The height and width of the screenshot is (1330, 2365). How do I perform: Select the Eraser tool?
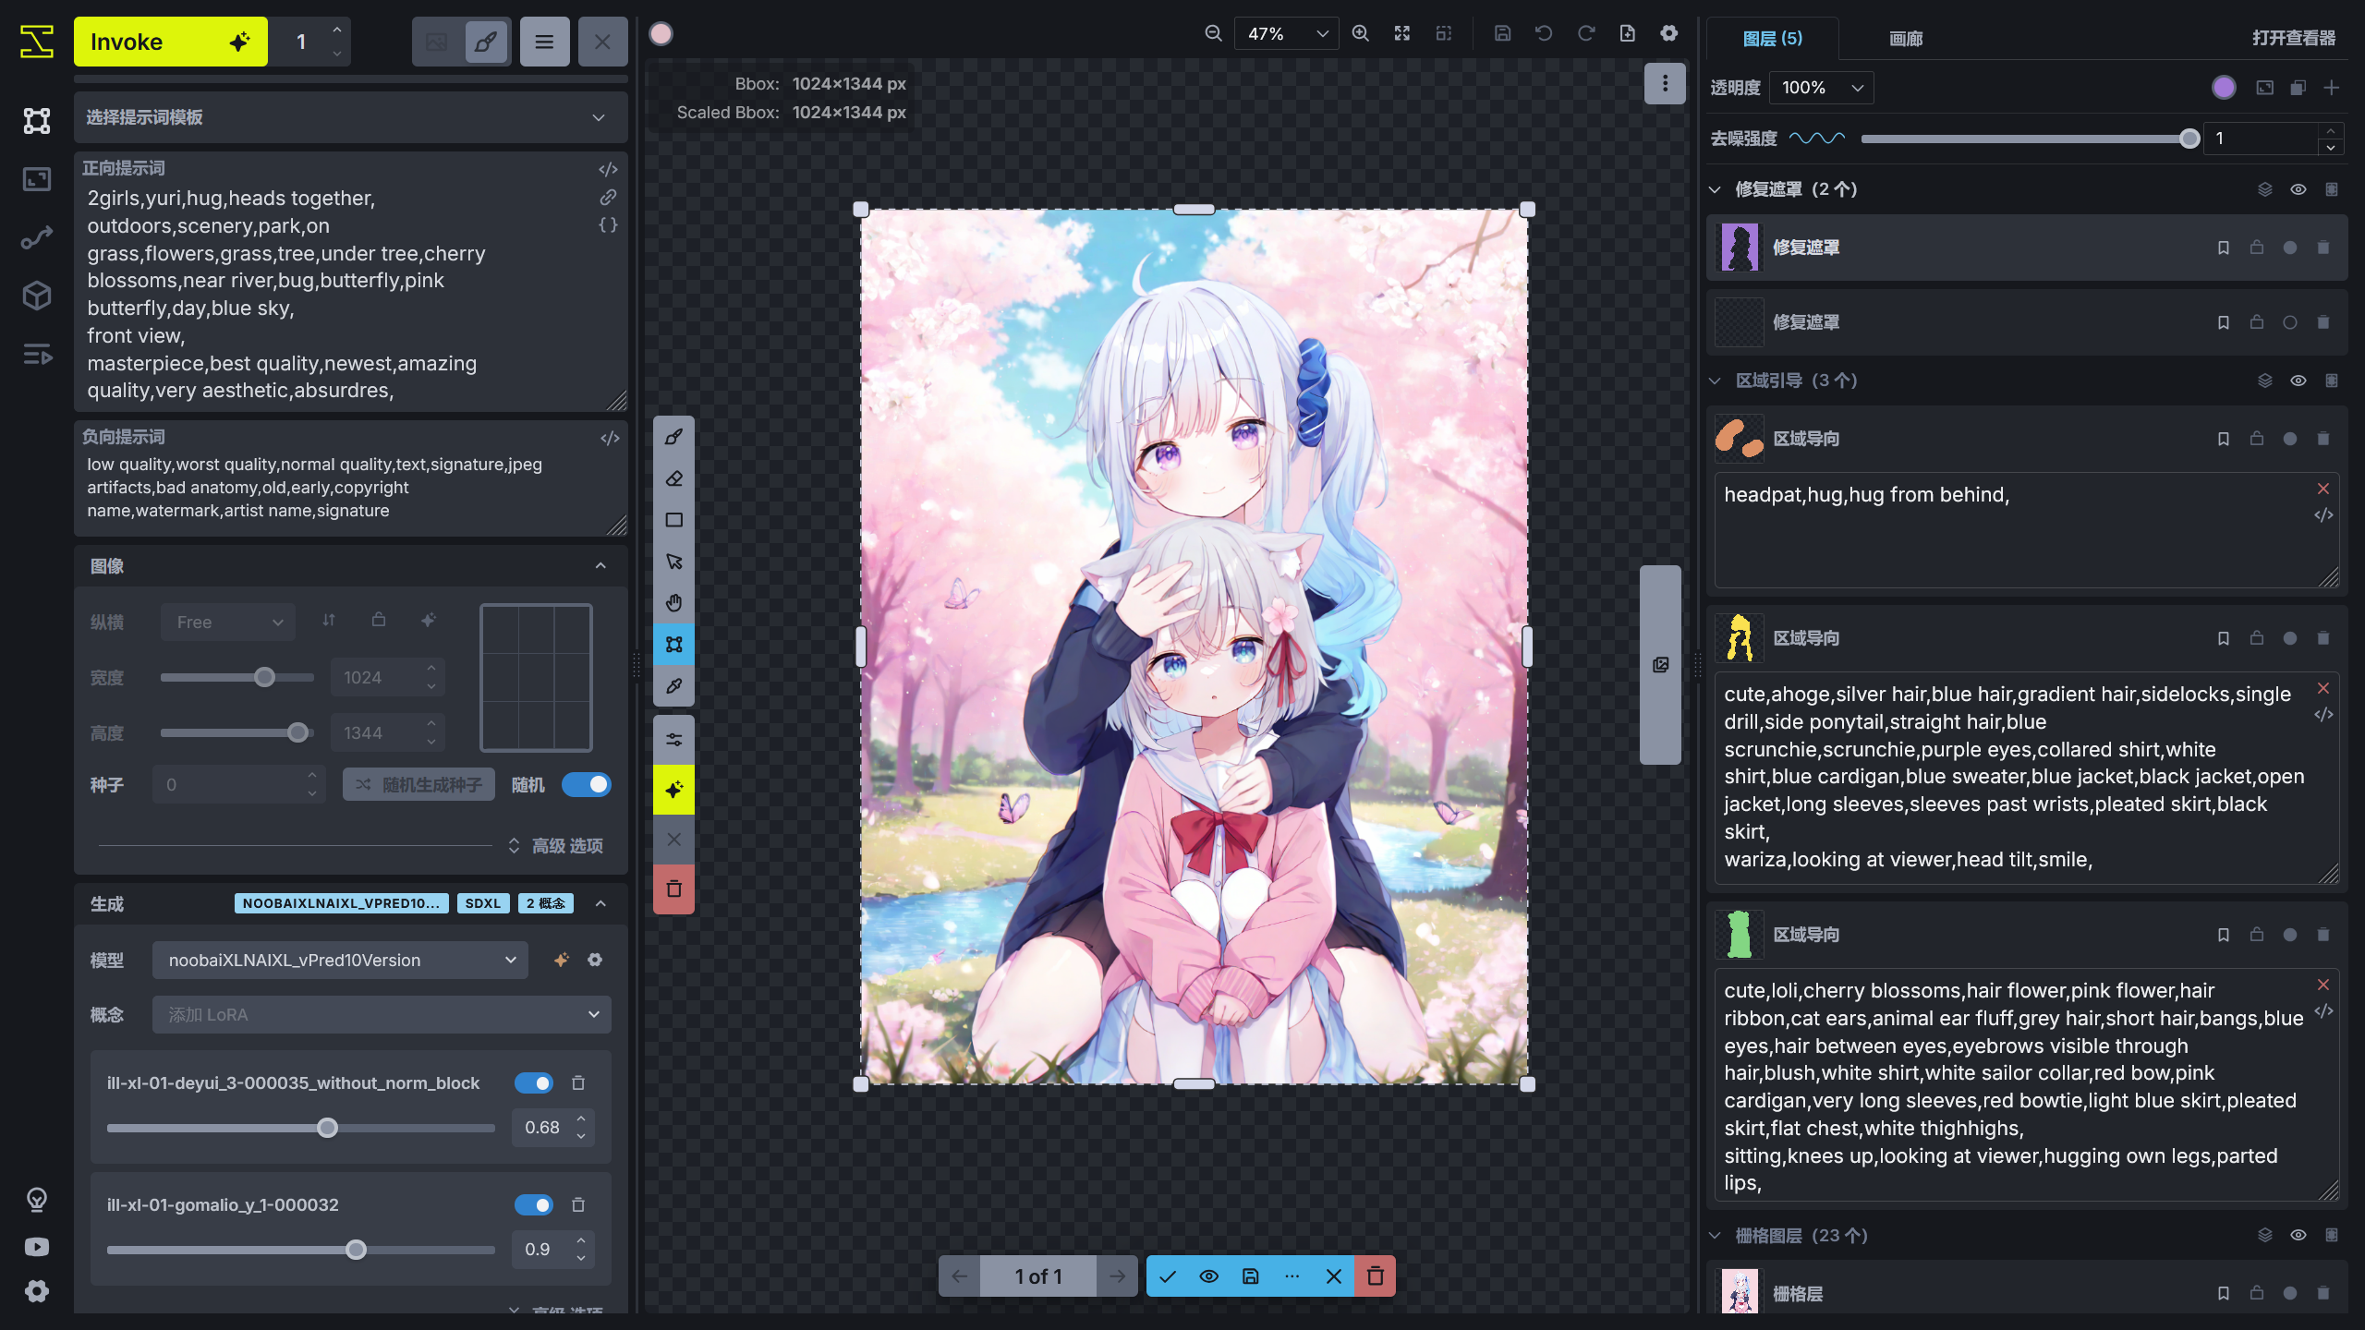[x=673, y=478]
